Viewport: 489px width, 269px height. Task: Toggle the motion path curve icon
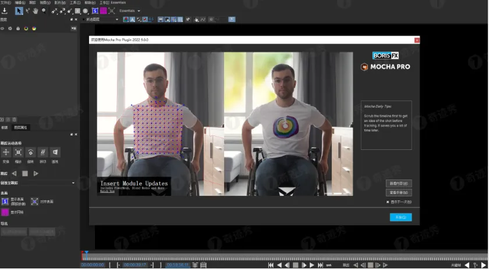203,19
